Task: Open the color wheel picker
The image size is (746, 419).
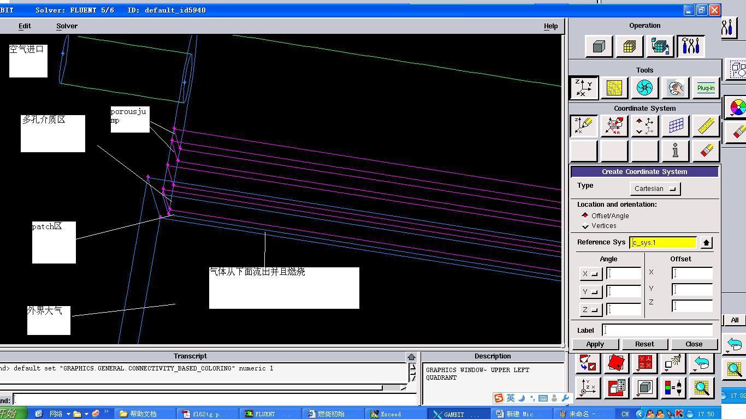Action: tap(737, 107)
